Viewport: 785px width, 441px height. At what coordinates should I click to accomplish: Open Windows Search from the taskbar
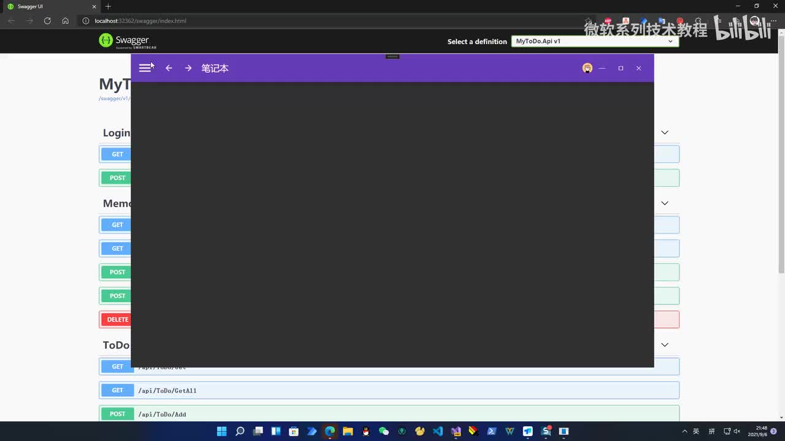click(240, 431)
